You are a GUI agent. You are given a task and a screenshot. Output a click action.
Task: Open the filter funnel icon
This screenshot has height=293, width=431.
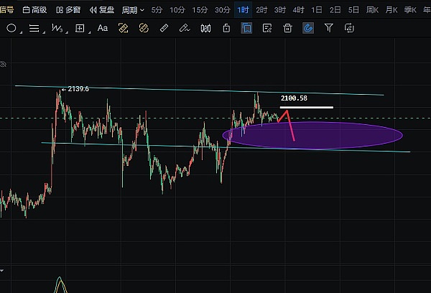pyautogui.click(x=329, y=28)
